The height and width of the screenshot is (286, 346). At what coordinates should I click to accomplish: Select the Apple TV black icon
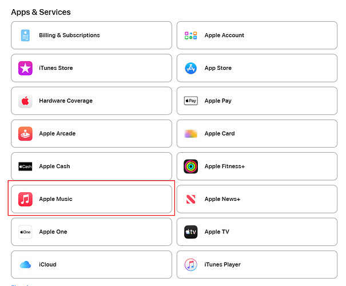(191, 232)
